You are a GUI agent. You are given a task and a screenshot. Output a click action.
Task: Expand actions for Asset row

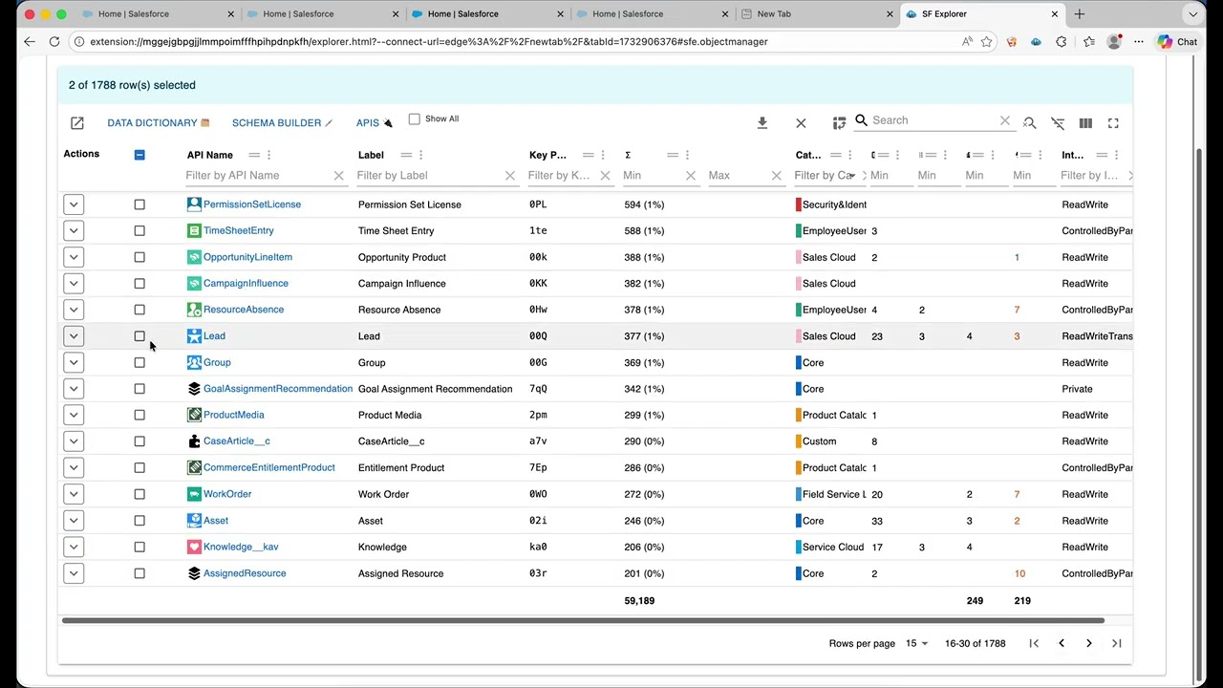click(74, 521)
